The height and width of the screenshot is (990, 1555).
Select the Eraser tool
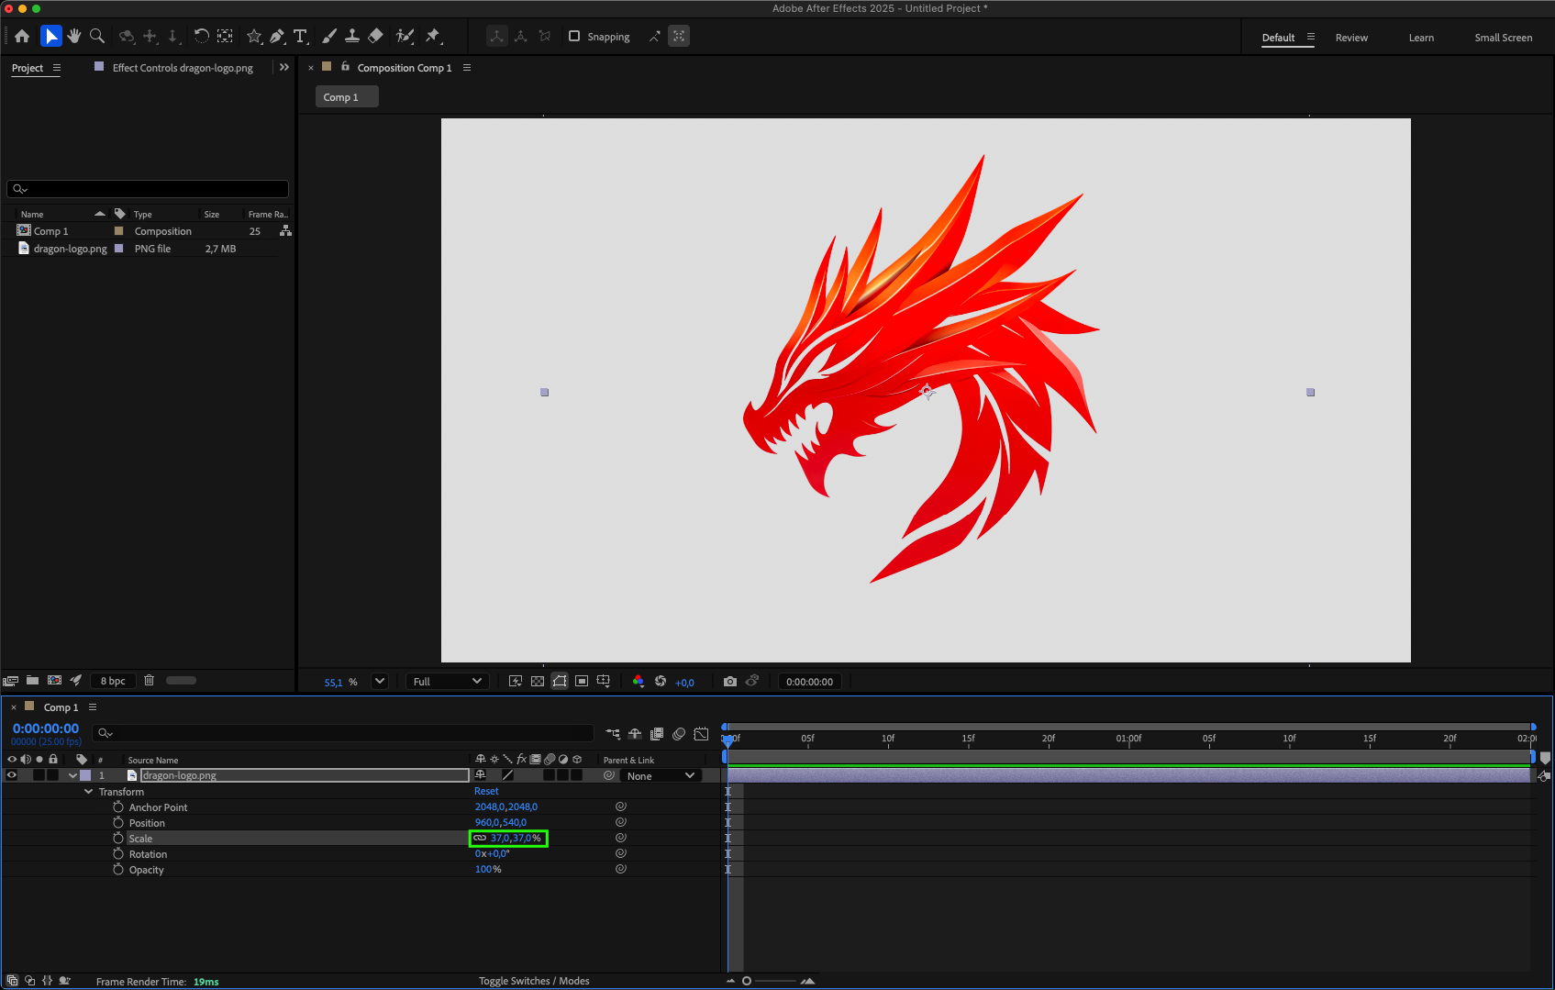click(x=375, y=36)
